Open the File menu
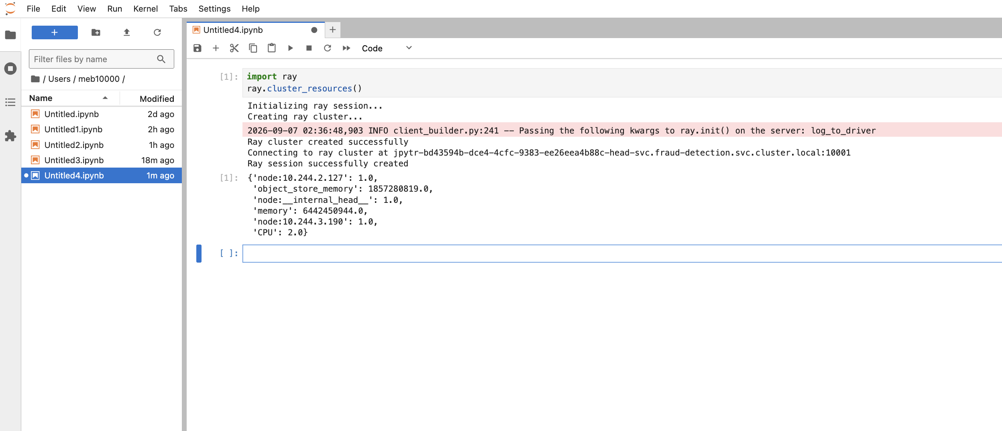This screenshot has width=1002, height=431. pos(33,9)
